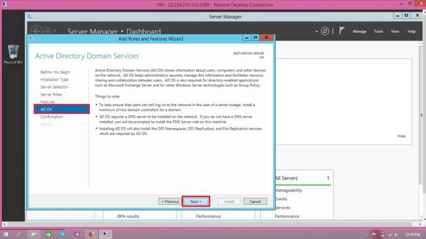Image resolution: width=426 pixels, height=239 pixels.
Task: Click the network icon in the system tray
Action: 389,234
